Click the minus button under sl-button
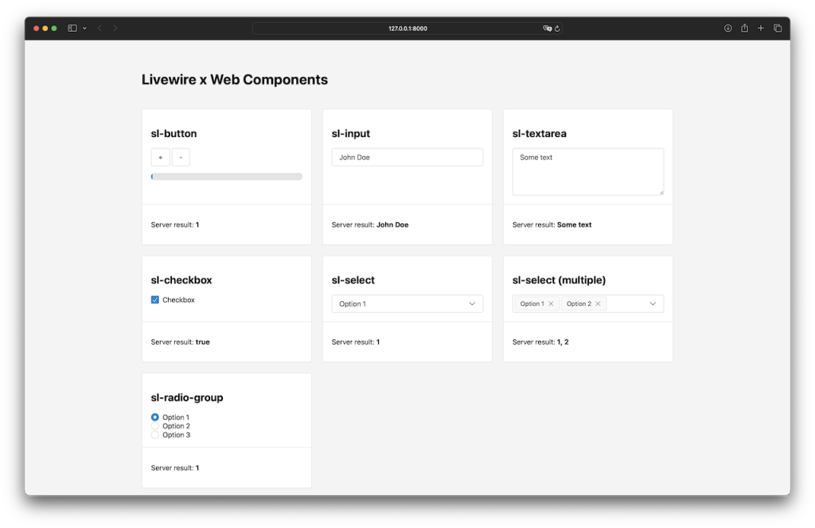Screen dimensions: 815x528 [x=181, y=157]
